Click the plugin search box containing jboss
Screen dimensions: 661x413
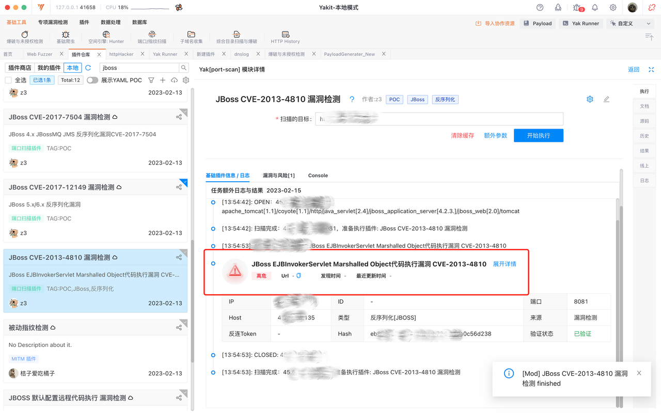coord(139,68)
